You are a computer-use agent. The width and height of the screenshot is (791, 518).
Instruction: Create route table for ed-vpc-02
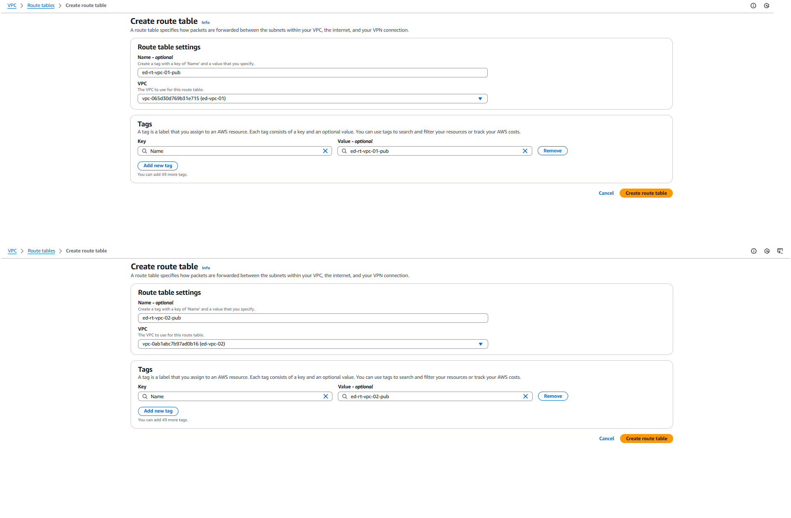click(x=646, y=439)
